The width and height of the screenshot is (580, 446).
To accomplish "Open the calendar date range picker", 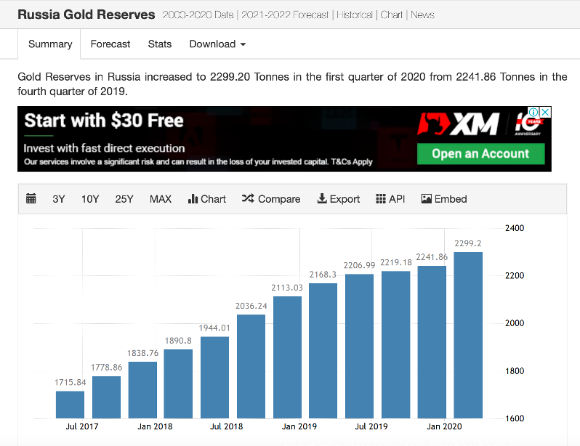I will tap(31, 199).
